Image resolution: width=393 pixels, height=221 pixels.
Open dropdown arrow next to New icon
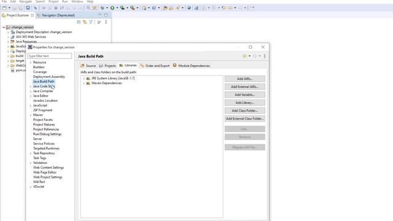[x=9, y=8]
